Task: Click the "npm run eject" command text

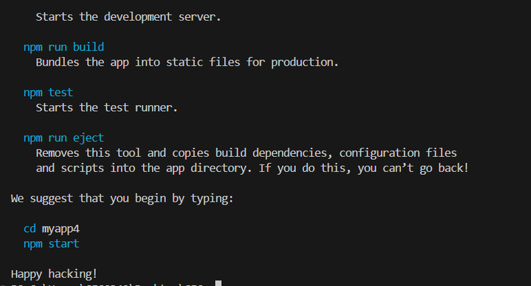Action: [x=64, y=137]
